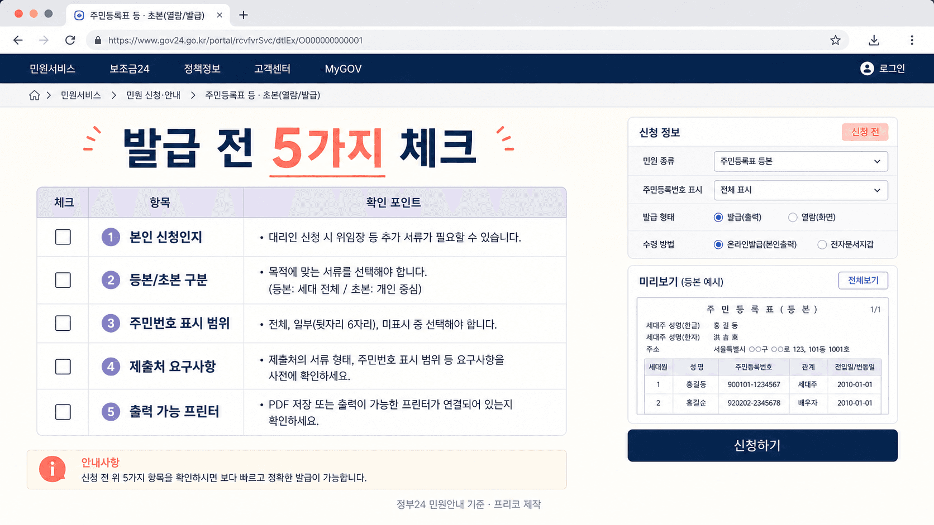Screen dimensions: 934x525
Task: Open the 보조금24 menu
Action: pyautogui.click(x=130, y=69)
